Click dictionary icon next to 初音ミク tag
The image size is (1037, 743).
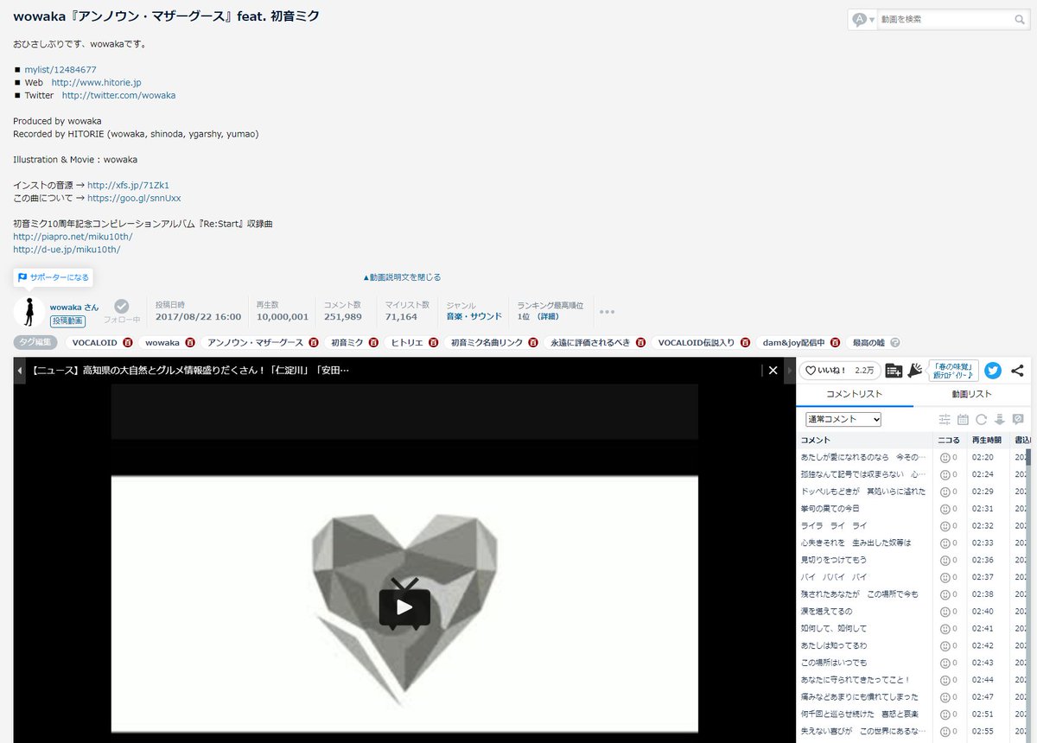pos(373,342)
